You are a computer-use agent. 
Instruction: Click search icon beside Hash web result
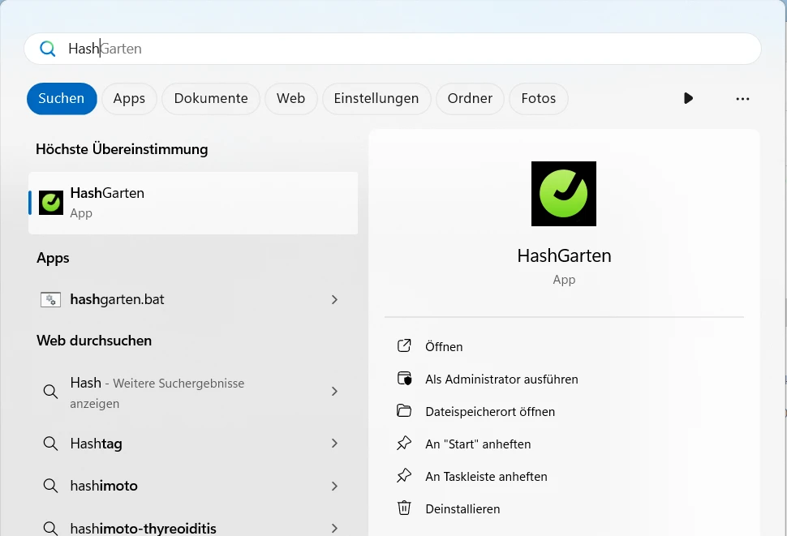coord(50,392)
